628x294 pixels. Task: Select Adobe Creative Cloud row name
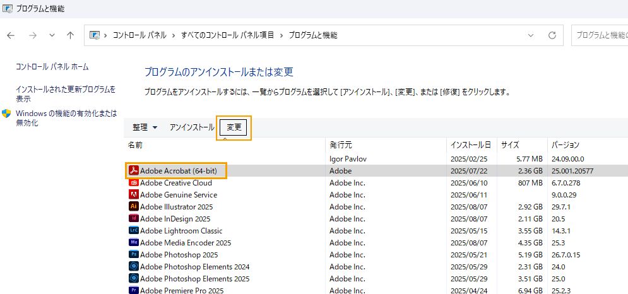(x=176, y=183)
